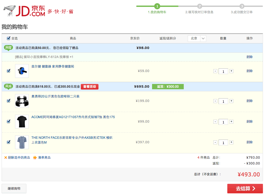Toggle the 全选 select-all checkbox
264x196 pixels.
pyautogui.click(x=8, y=38)
